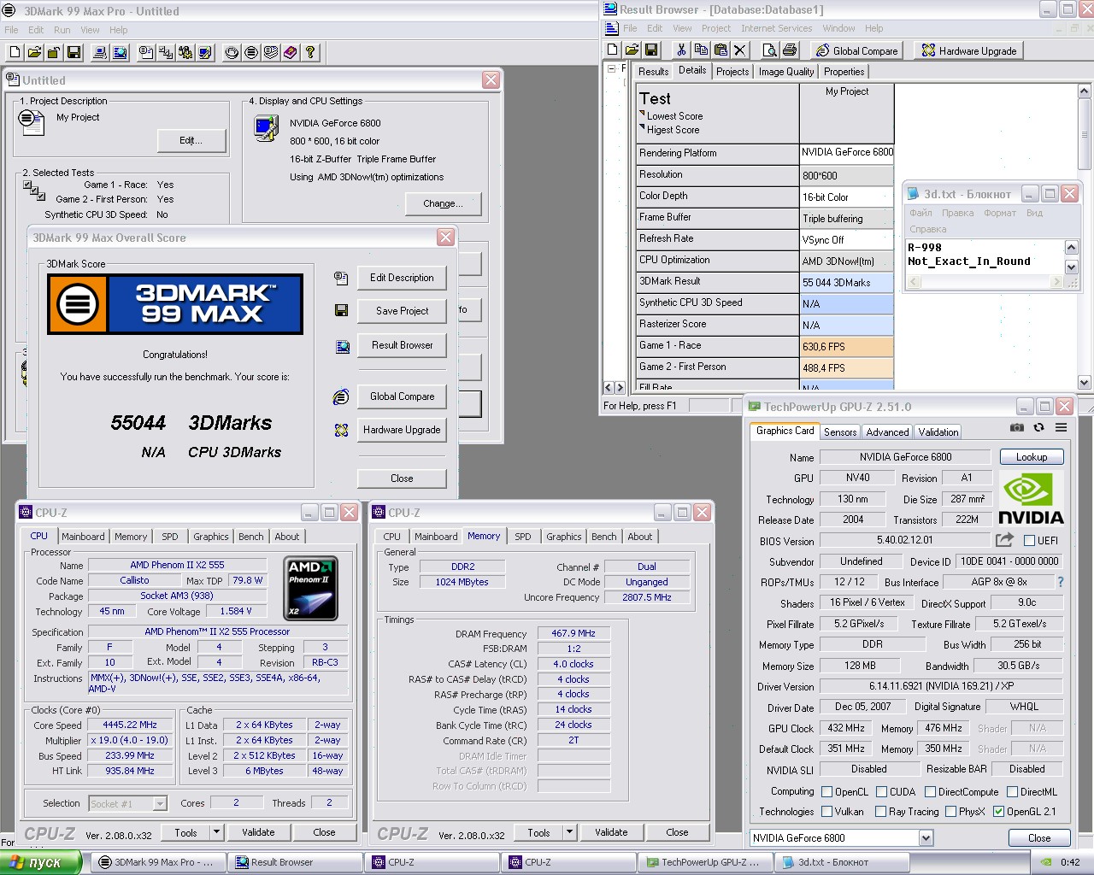
Task: Click the Save floppy icon in 3DMark toolbar
Action: coord(74,53)
